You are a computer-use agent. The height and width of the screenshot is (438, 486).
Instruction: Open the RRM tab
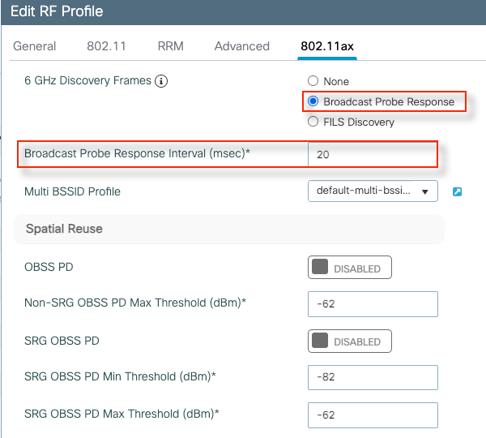click(x=170, y=46)
